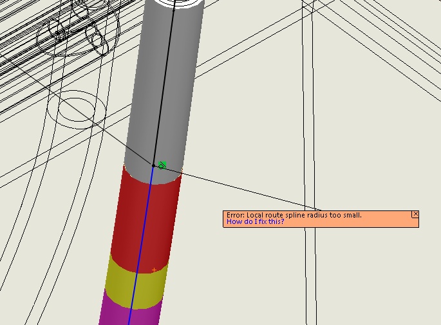Open the 'How do I fix this?' link
The image size is (441, 325).
click(256, 221)
